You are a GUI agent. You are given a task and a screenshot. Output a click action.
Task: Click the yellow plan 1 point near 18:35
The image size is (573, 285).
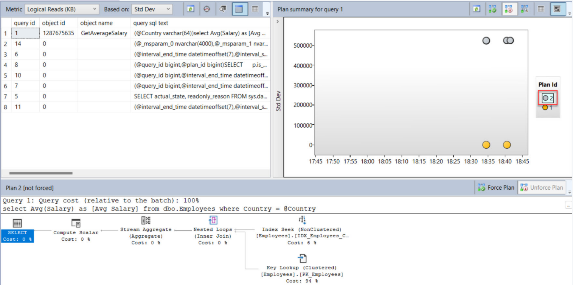coord(486,145)
